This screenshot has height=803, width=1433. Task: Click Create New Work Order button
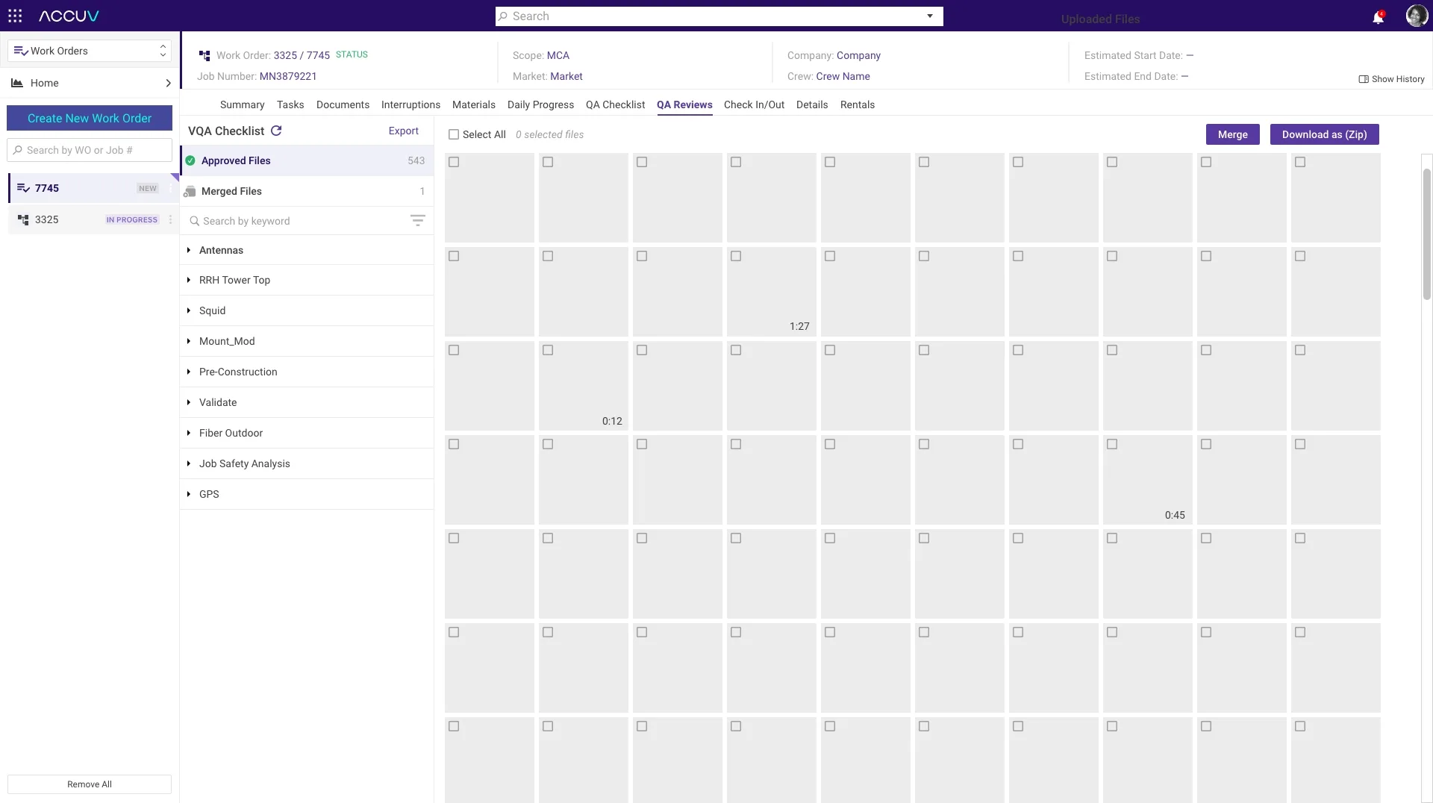(90, 118)
